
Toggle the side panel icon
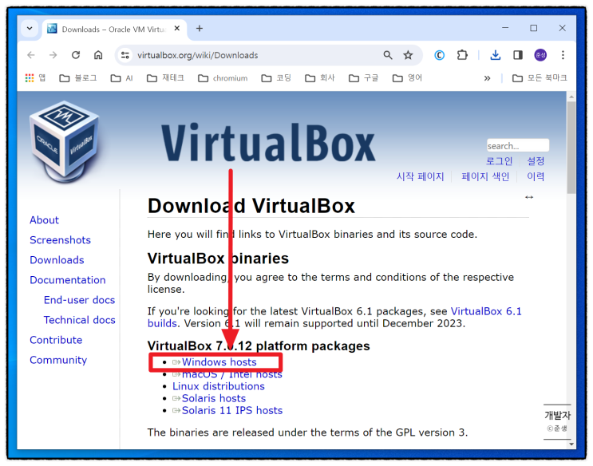click(518, 55)
